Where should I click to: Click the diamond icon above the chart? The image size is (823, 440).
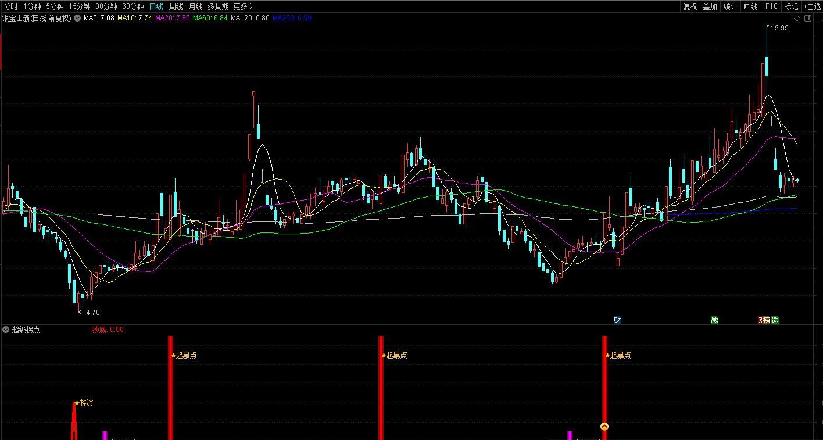coord(797,19)
